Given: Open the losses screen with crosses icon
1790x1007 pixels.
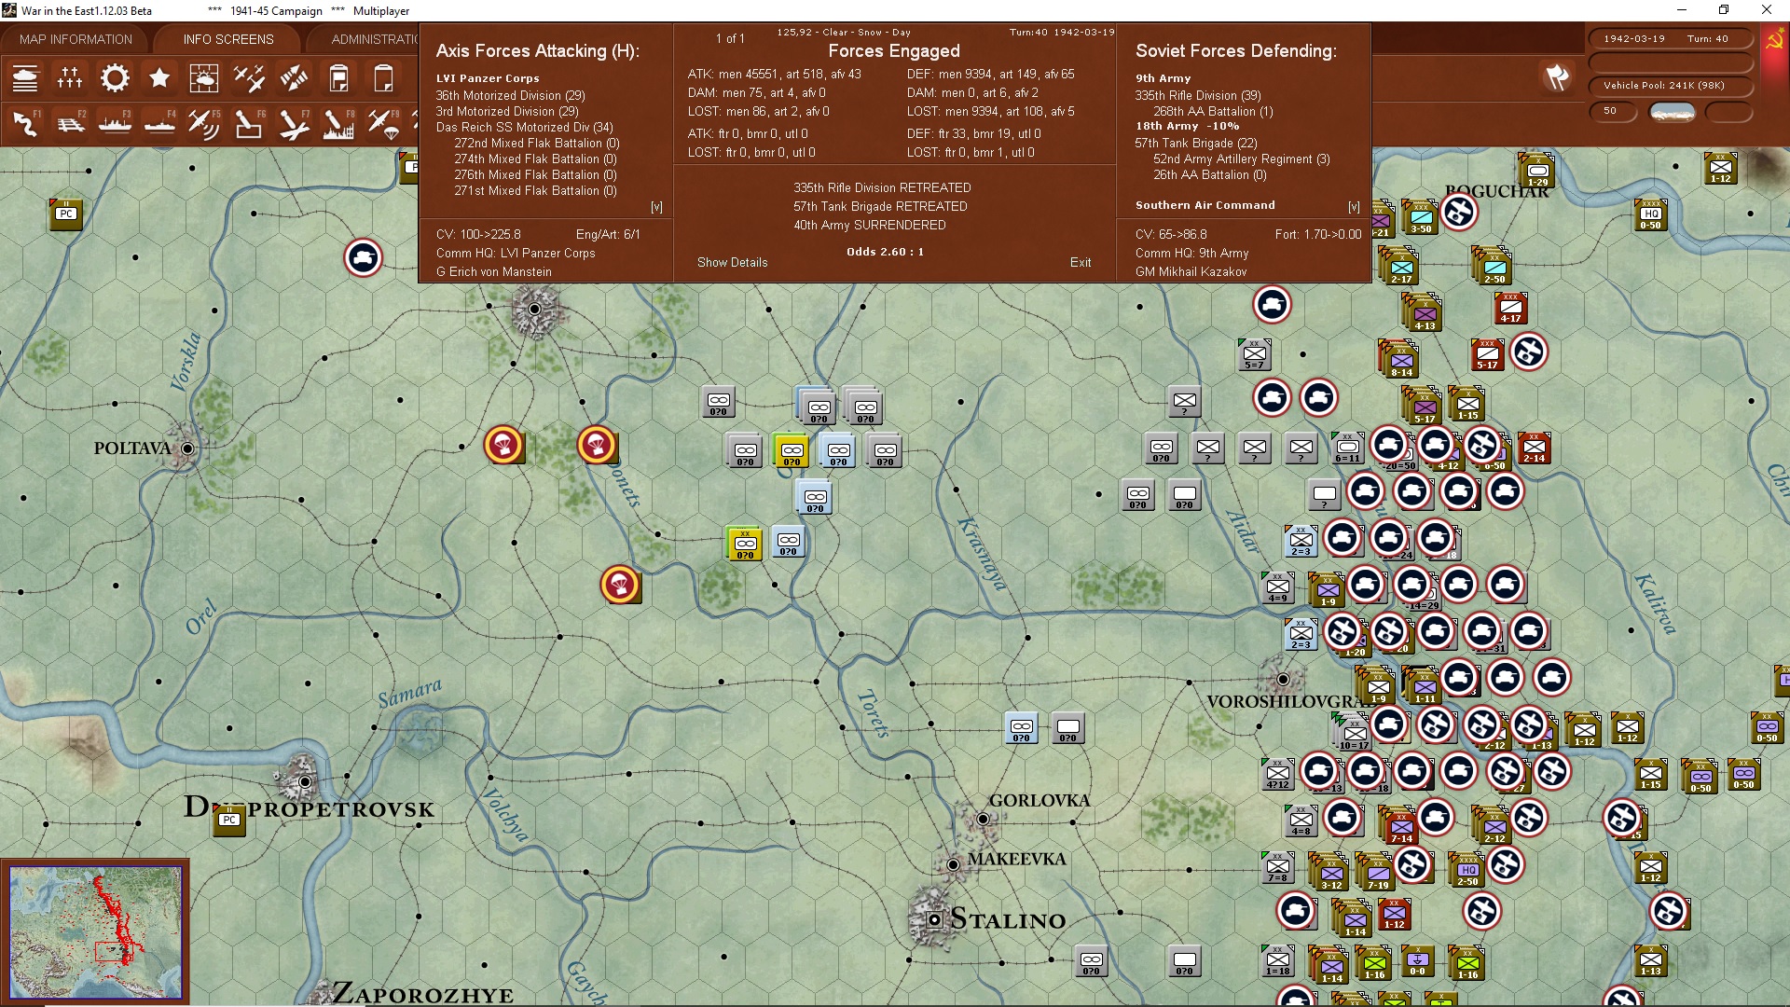Looking at the screenshot, I should (70, 78).
